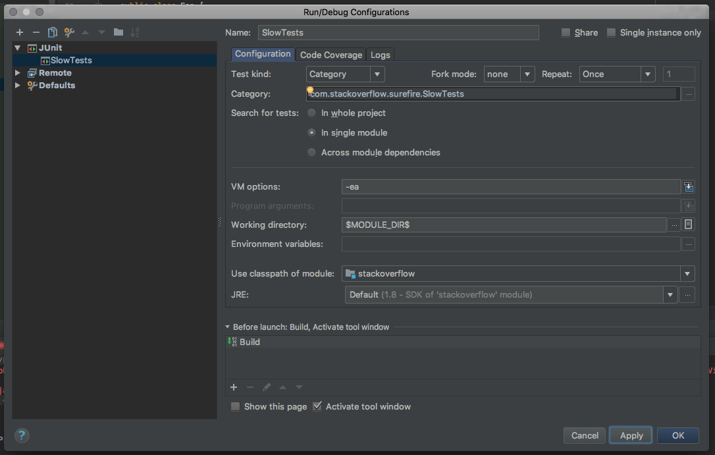
Task: Browse for the Category class
Action: click(x=689, y=94)
